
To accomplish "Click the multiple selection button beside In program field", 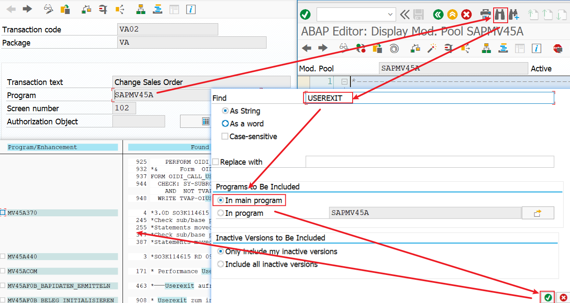I will pyautogui.click(x=538, y=213).
